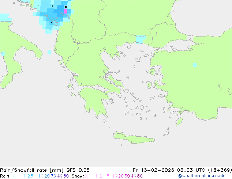Click the "Snow:" legend label
This screenshot has height=179, width=232.
tap(78, 176)
